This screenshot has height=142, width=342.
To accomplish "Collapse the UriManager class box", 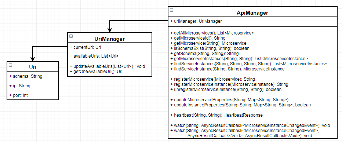I will click(71, 36).
